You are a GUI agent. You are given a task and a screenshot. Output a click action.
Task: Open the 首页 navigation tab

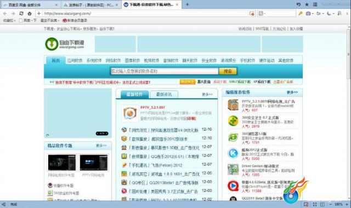point(56,60)
